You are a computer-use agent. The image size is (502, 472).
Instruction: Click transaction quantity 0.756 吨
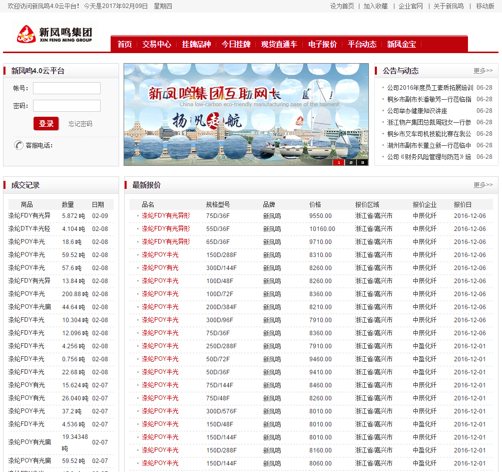[74, 359]
